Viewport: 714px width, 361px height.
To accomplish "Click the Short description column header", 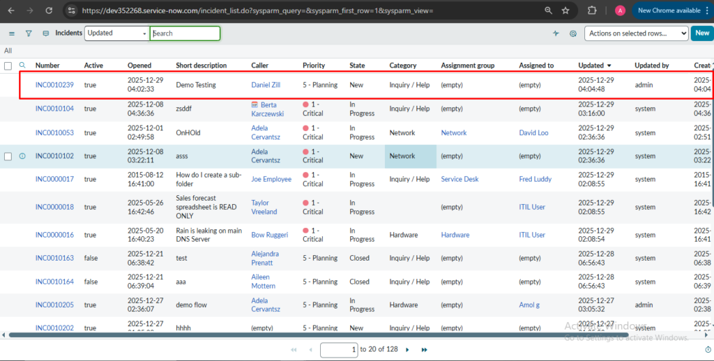I will tap(201, 66).
